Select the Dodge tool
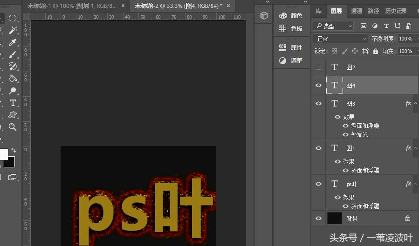The height and width of the screenshot is (246, 419). click(x=13, y=91)
